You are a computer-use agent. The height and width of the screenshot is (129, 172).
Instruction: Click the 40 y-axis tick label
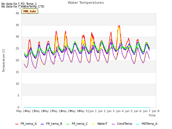(17, 13)
